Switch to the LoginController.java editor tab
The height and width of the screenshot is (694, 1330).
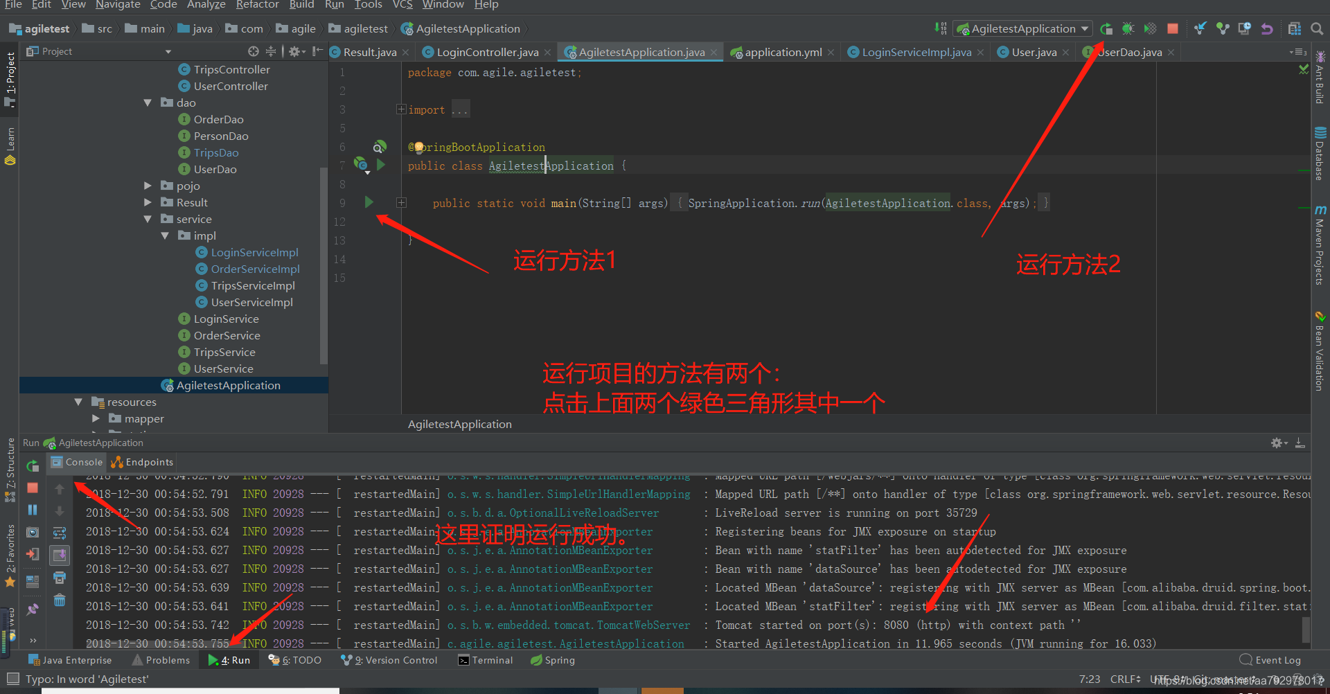[487, 52]
